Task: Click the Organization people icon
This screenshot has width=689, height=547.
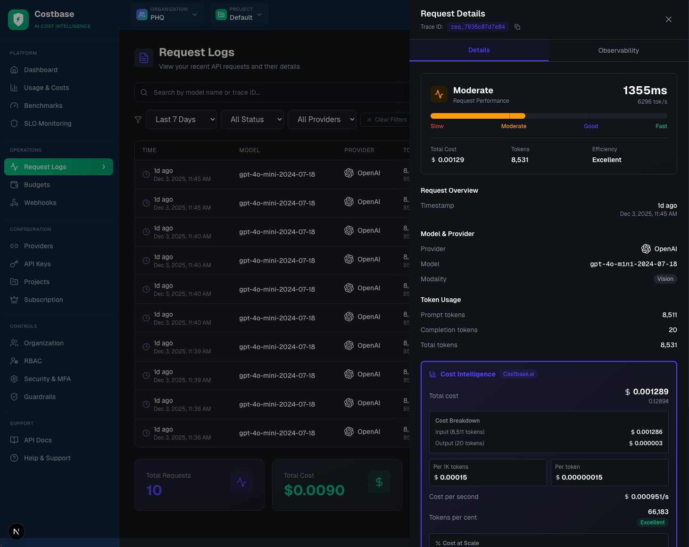Action: point(14,343)
